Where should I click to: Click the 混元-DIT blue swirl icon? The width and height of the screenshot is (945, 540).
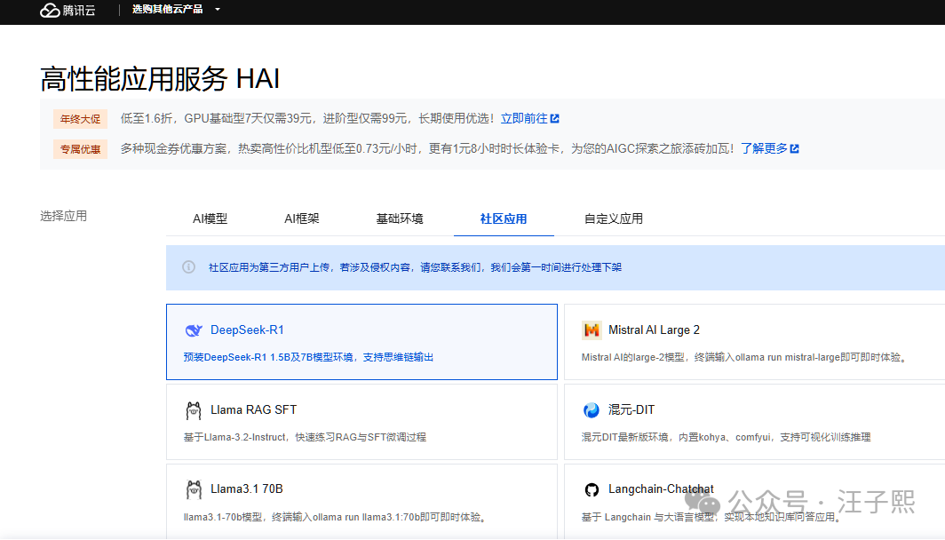click(x=592, y=410)
